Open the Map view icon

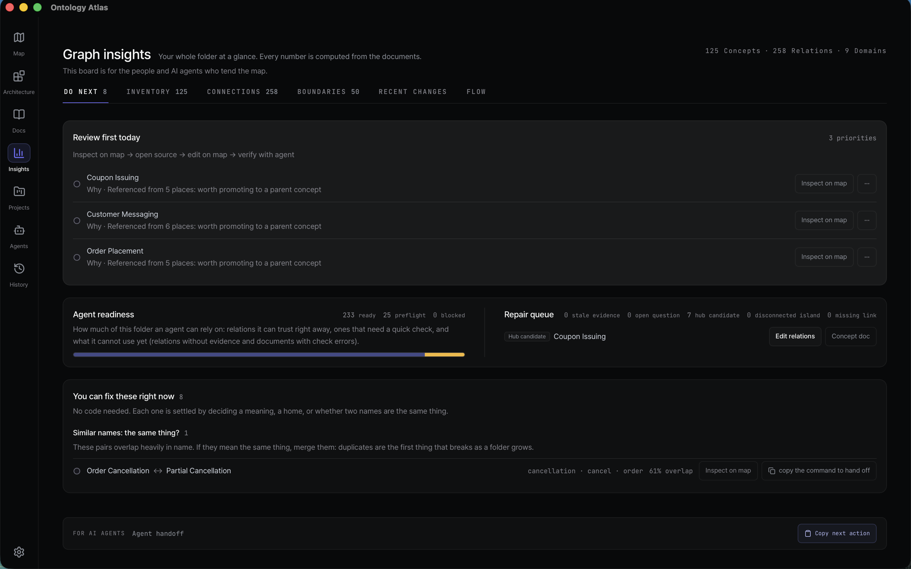(x=19, y=37)
